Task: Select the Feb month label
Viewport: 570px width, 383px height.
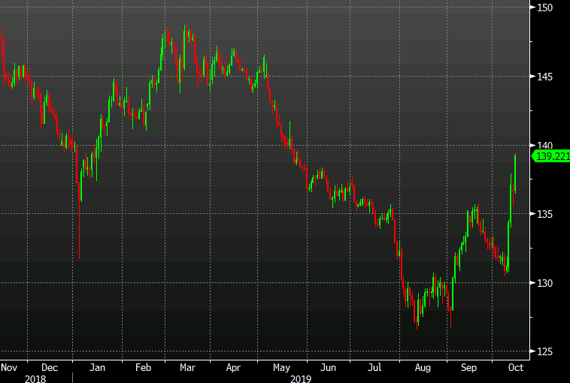Action: [x=143, y=367]
